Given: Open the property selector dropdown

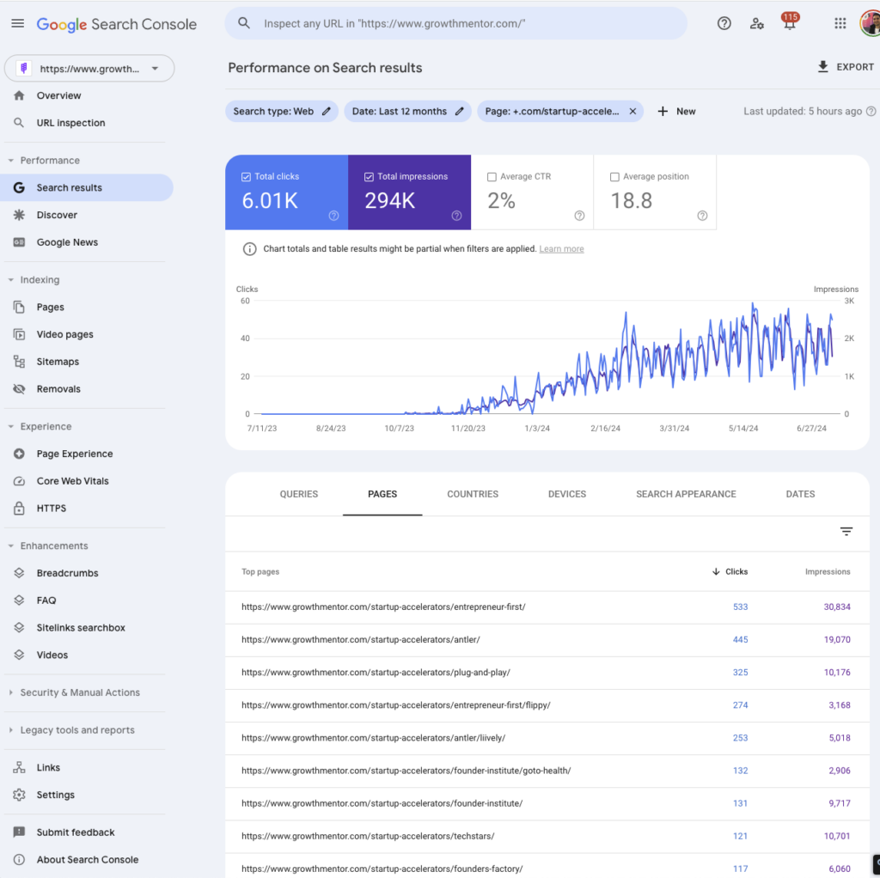Looking at the screenshot, I should point(89,69).
